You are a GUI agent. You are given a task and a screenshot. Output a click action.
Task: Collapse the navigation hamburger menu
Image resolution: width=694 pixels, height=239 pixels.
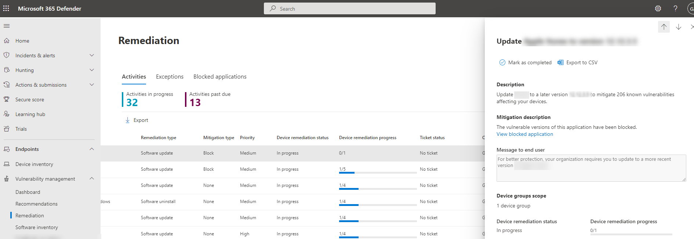[x=7, y=26]
